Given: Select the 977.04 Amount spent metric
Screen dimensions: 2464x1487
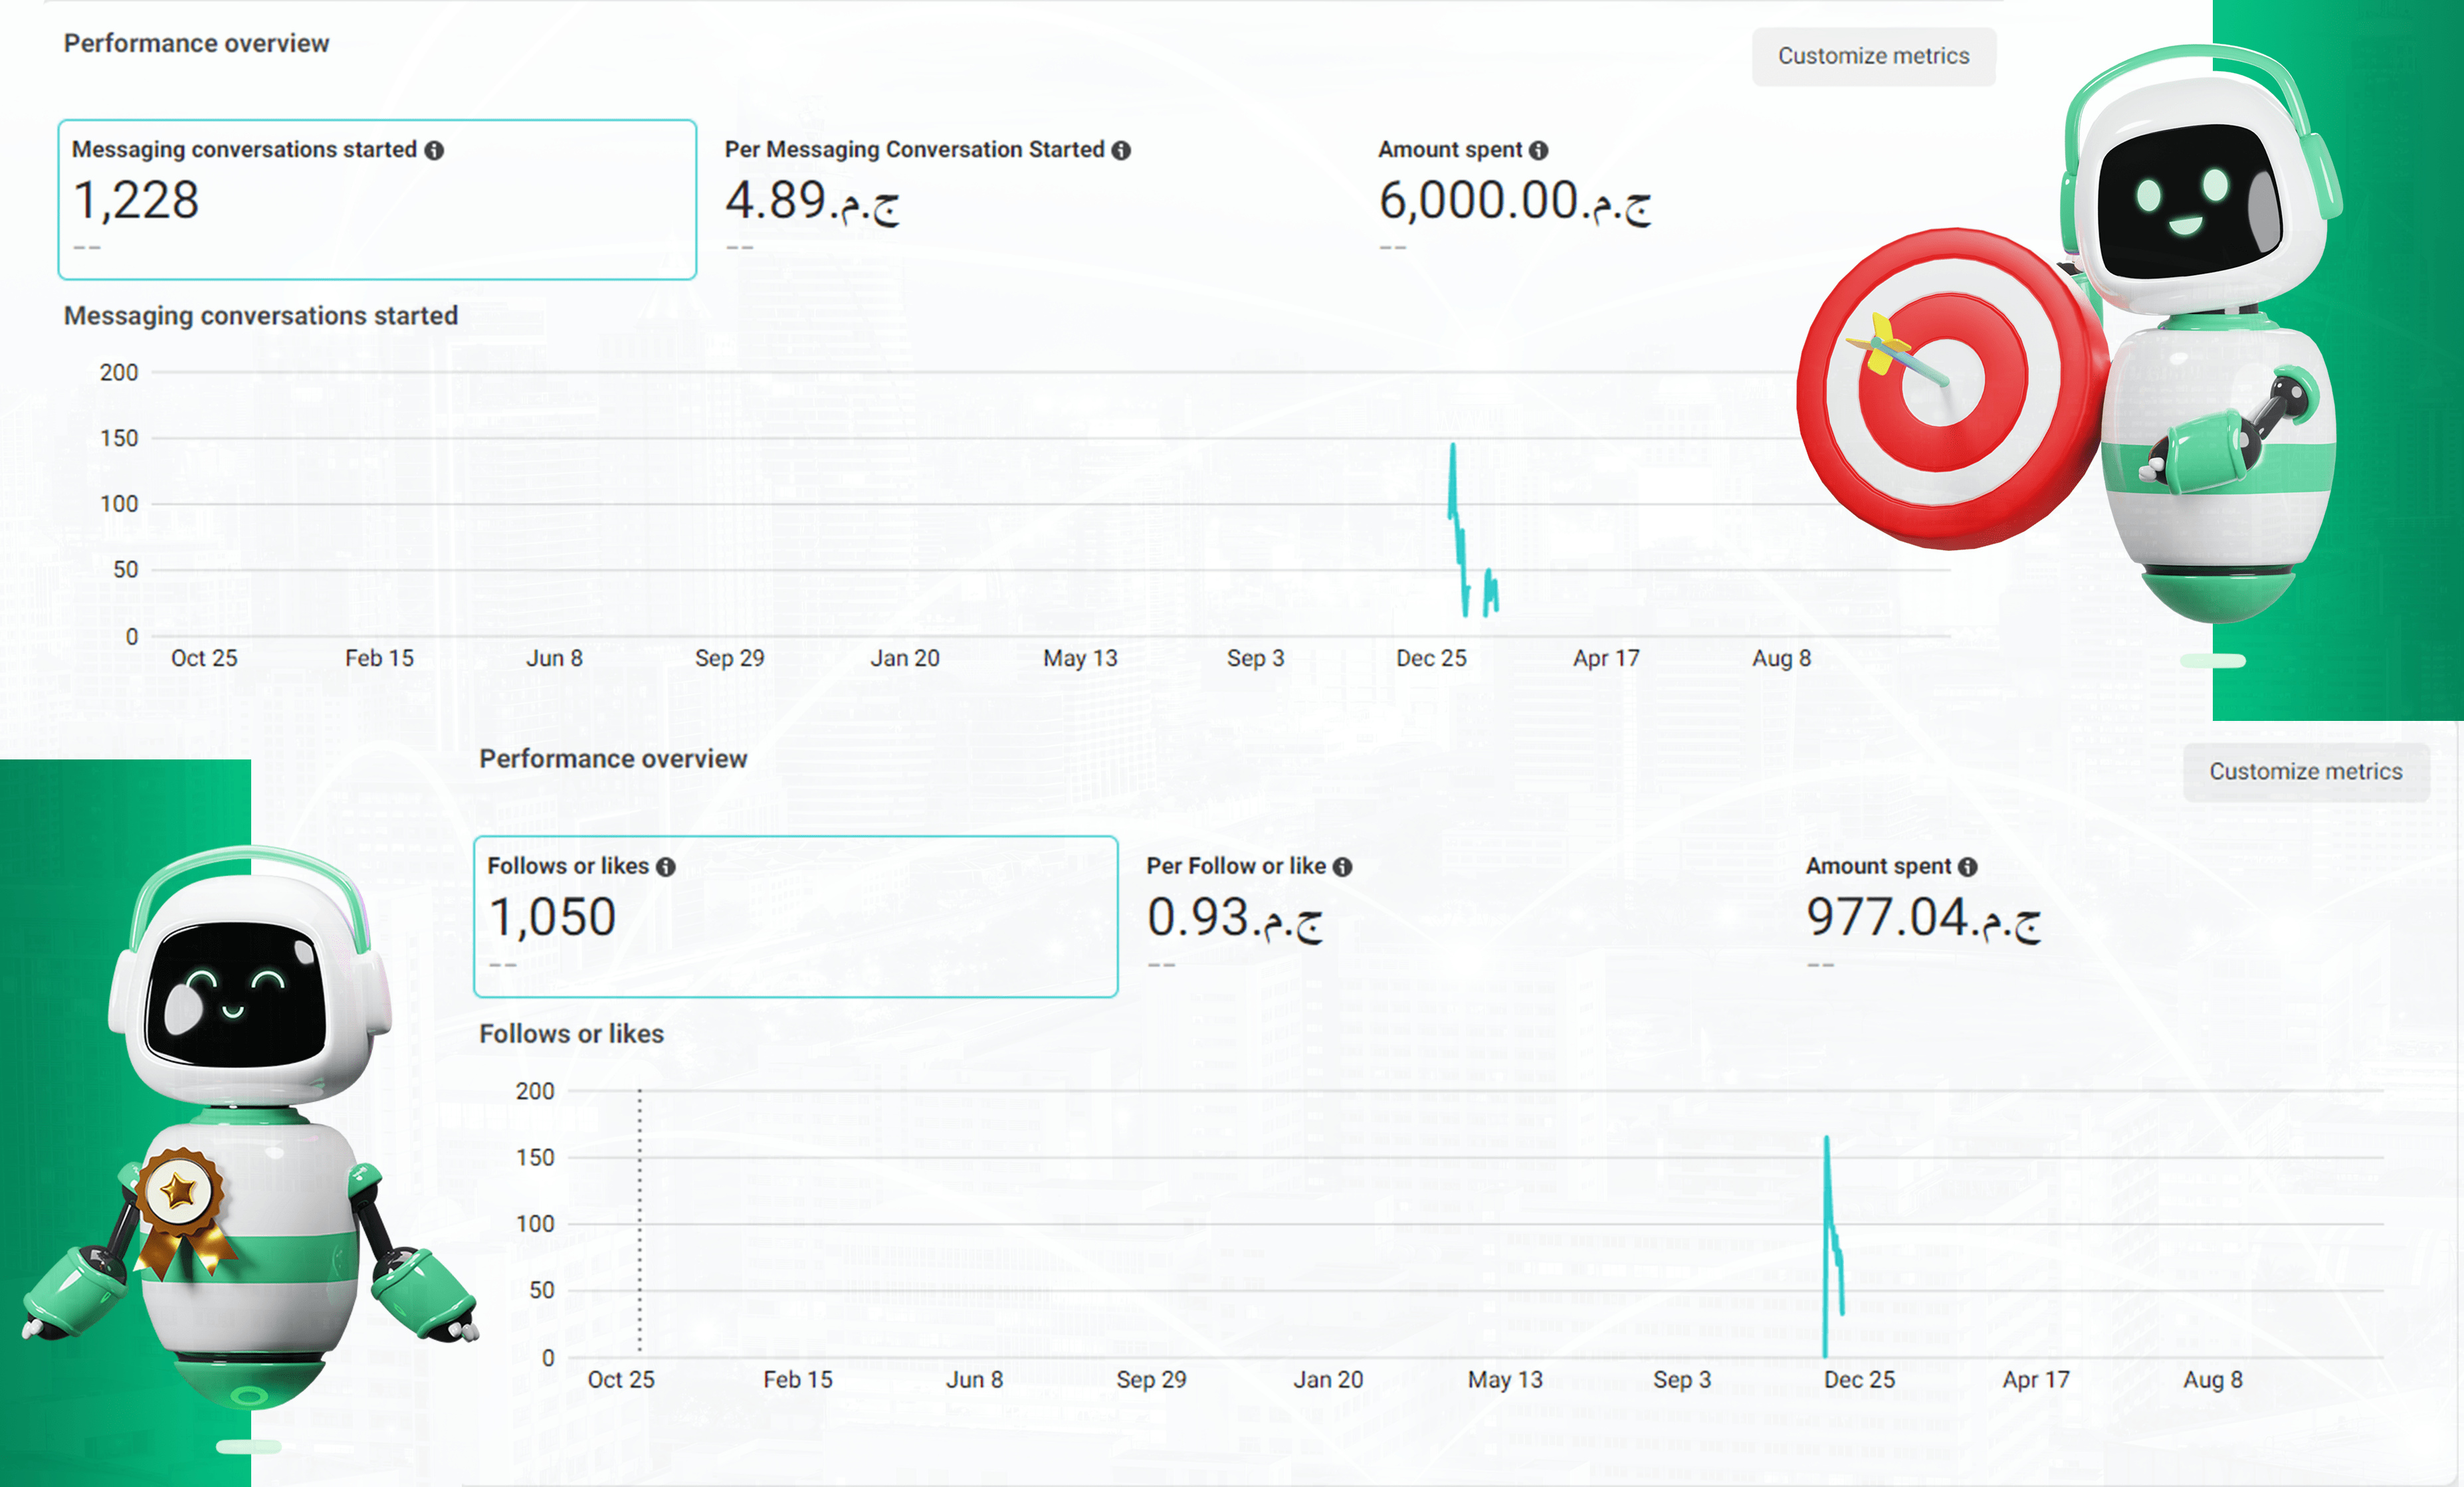Looking at the screenshot, I should pyautogui.click(x=1921, y=916).
